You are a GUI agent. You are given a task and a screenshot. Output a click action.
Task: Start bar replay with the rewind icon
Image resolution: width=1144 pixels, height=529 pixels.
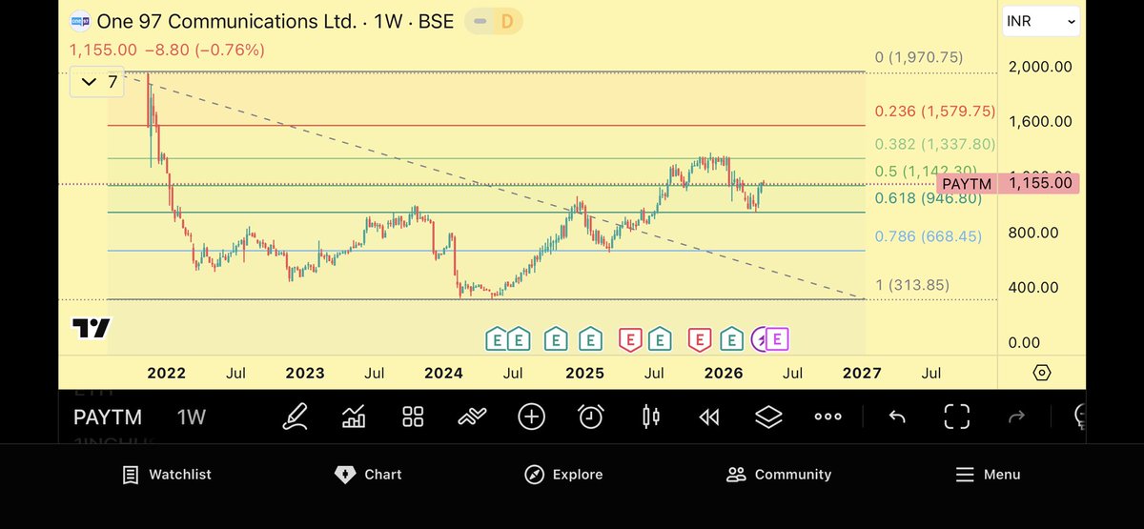coord(709,417)
